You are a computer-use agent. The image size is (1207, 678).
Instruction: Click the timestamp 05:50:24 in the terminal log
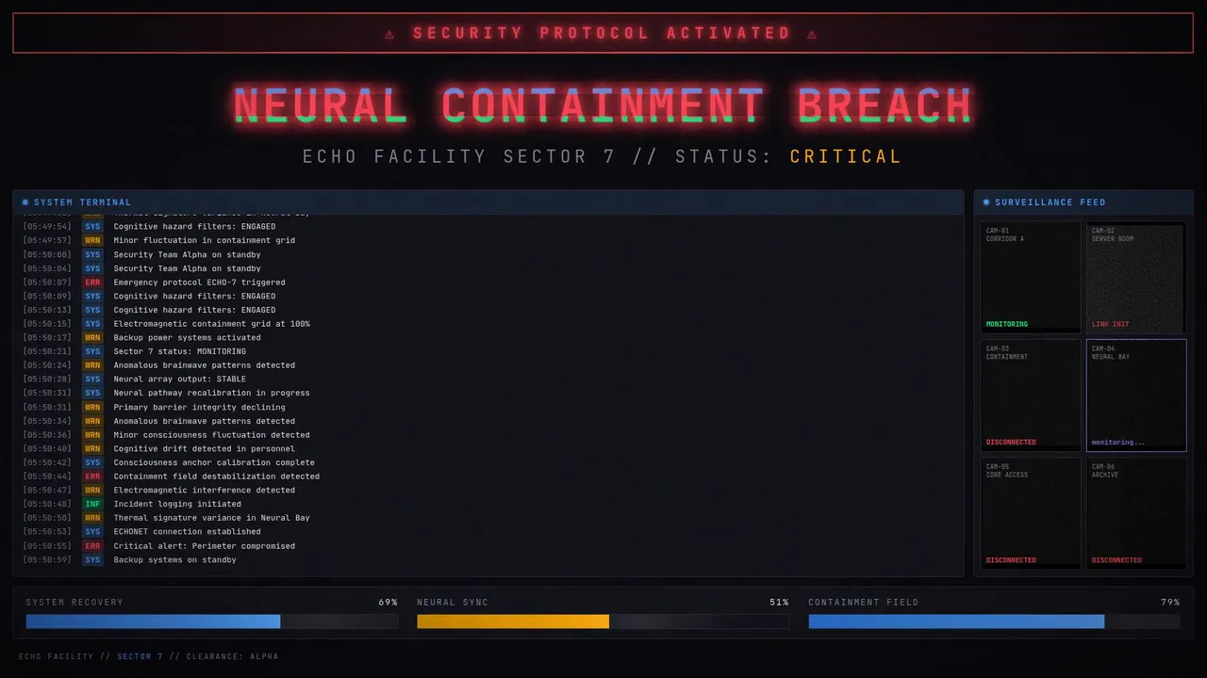coord(47,365)
